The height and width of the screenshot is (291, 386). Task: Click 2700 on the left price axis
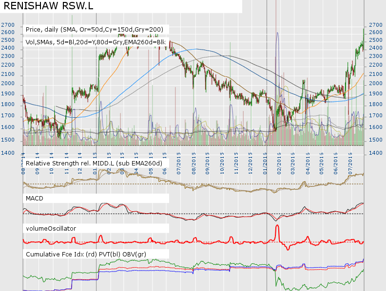point(8,25)
